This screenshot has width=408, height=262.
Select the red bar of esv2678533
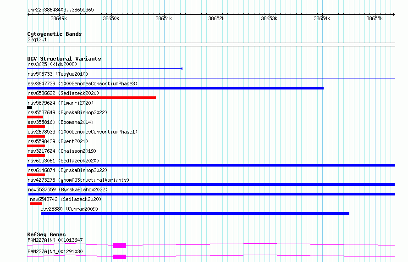[x=36, y=136]
